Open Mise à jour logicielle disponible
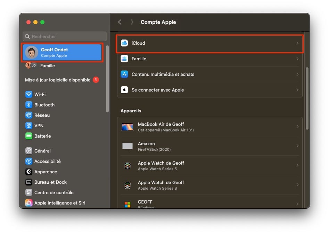This screenshot has width=329, height=234. point(58,80)
